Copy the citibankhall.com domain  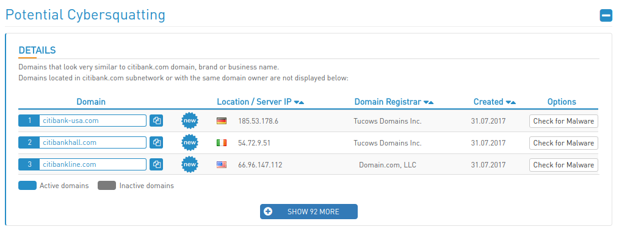pos(156,142)
